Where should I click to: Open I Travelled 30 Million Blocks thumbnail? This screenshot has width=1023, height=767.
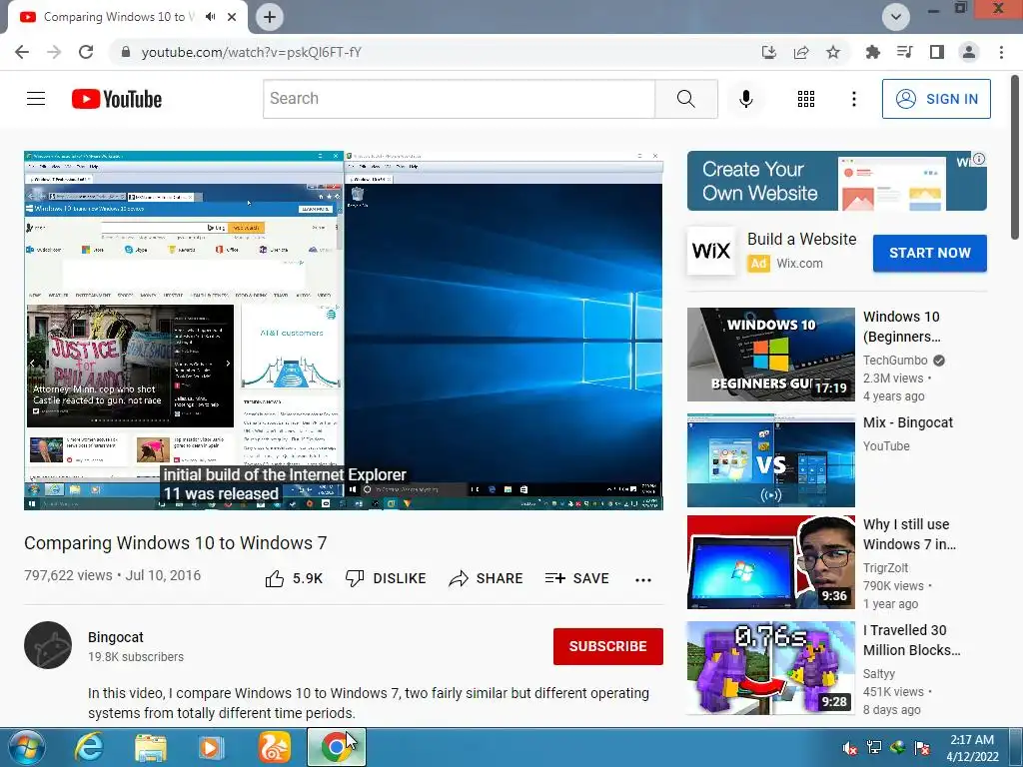coord(771,668)
